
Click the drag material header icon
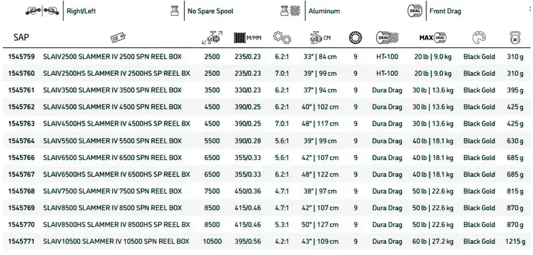tap(387, 38)
